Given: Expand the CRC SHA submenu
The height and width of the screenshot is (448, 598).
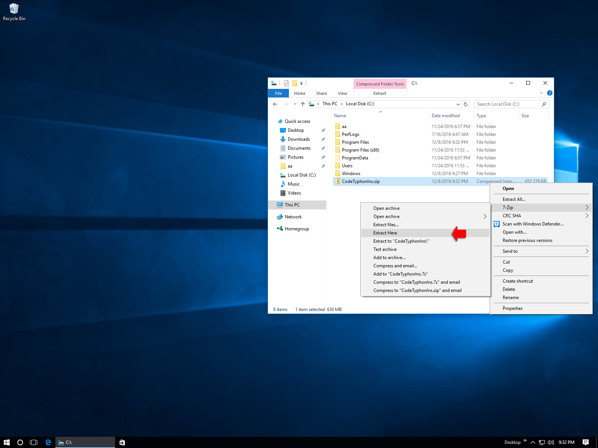Looking at the screenshot, I should pyautogui.click(x=541, y=216).
